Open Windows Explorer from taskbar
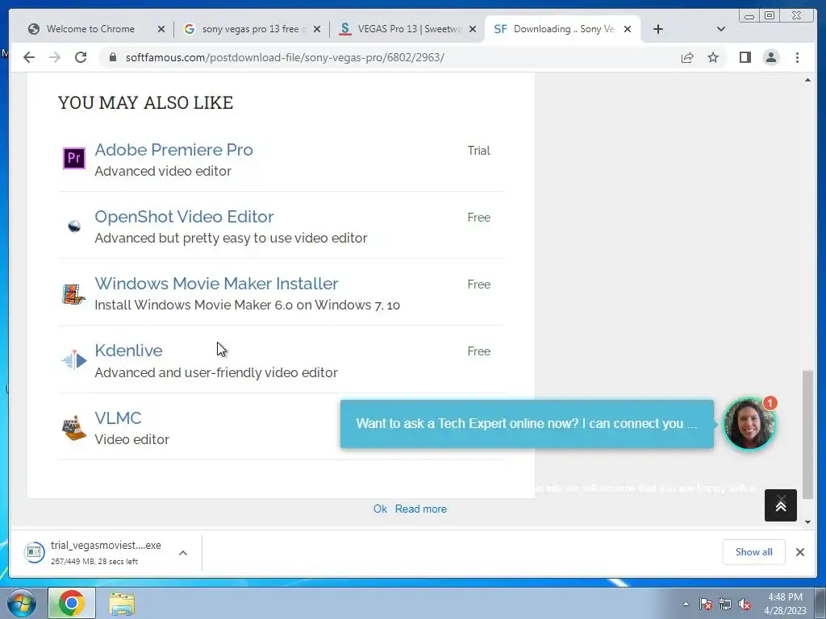Viewport: 826px width, 619px height. pos(122,604)
